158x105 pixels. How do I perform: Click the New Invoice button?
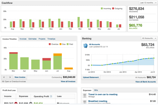coord(20,77)
